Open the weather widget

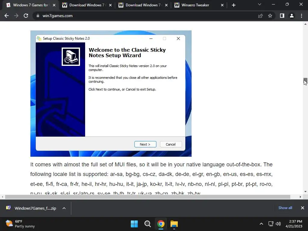tap(20, 224)
